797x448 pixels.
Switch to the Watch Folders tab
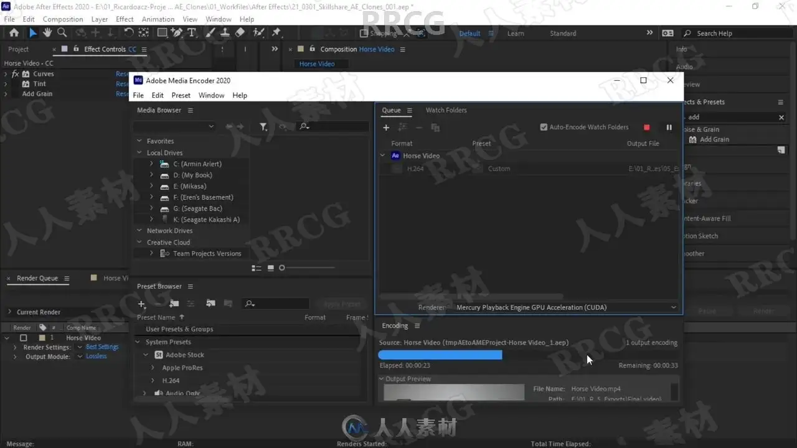(x=446, y=110)
